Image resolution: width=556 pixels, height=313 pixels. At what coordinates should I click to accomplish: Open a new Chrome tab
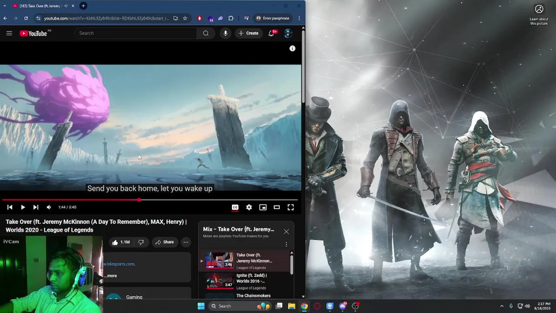pyautogui.click(x=83, y=6)
